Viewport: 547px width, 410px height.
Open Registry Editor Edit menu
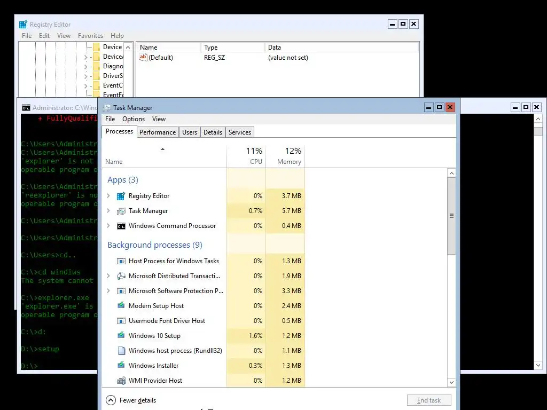point(44,36)
